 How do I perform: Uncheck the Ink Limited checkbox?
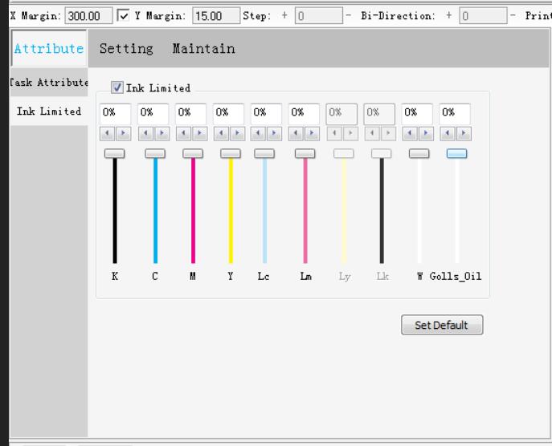coord(117,88)
